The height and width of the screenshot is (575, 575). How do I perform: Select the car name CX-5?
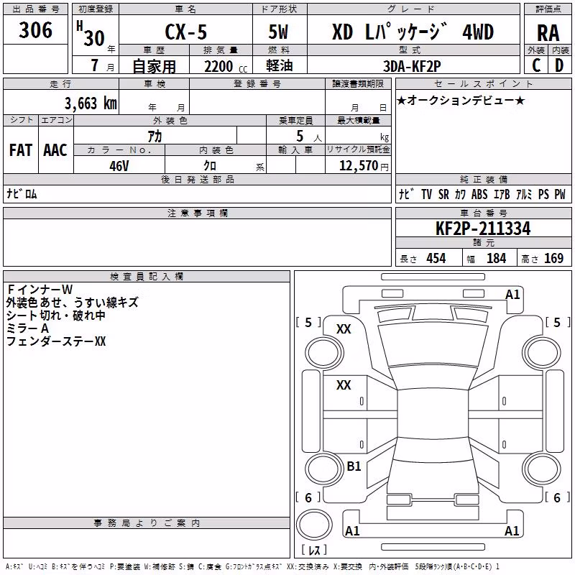tap(186, 32)
